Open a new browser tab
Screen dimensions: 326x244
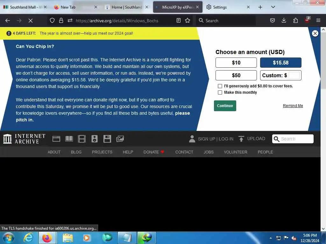tap(260, 7)
